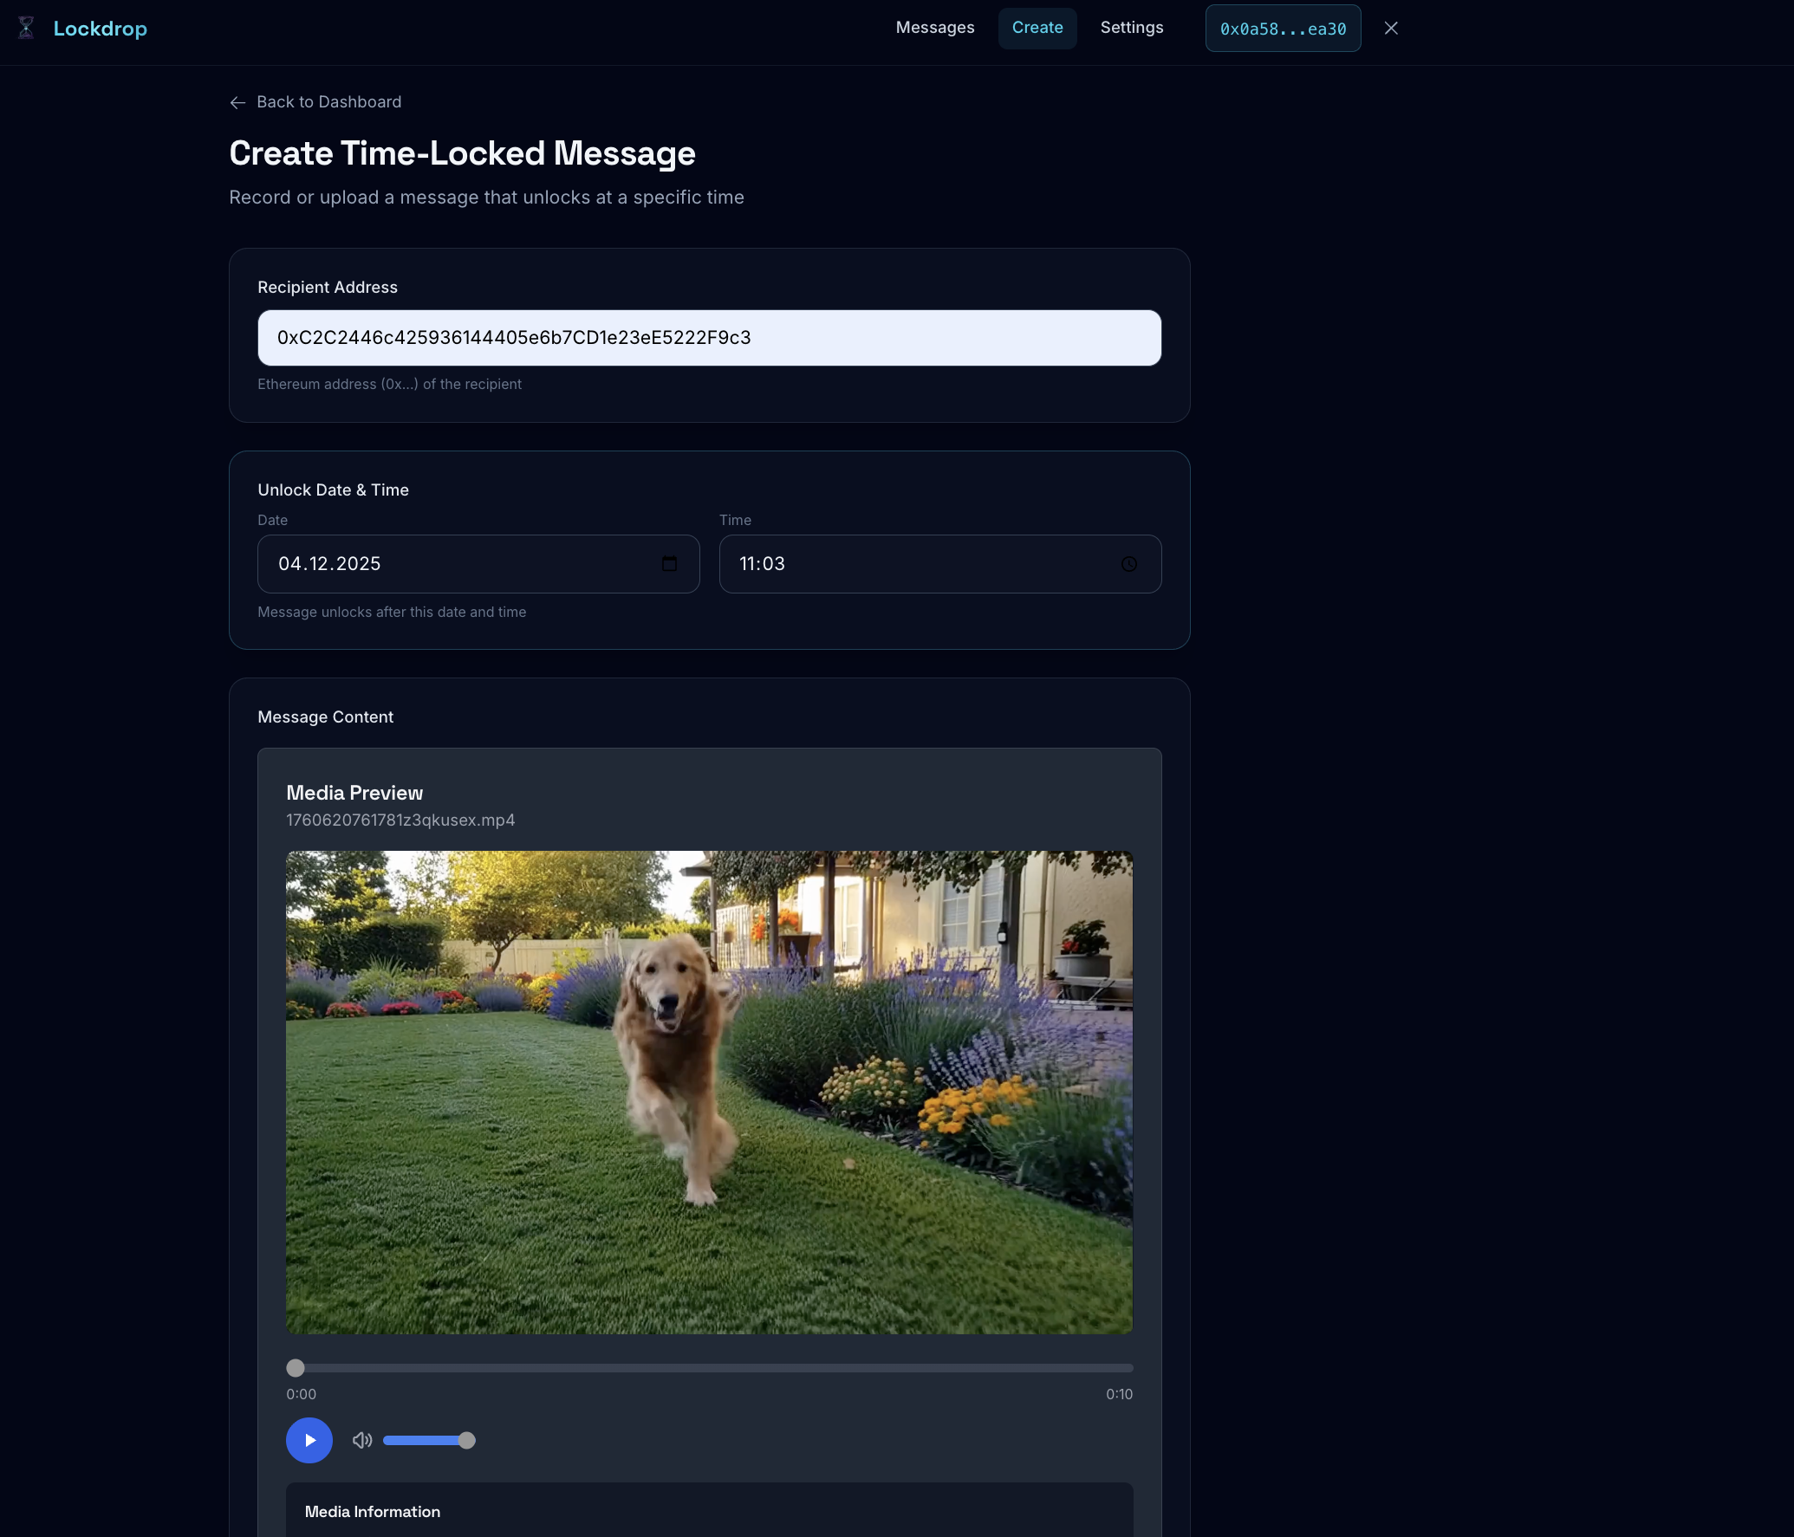Open the Messages tab
The width and height of the screenshot is (1794, 1537).
click(934, 28)
